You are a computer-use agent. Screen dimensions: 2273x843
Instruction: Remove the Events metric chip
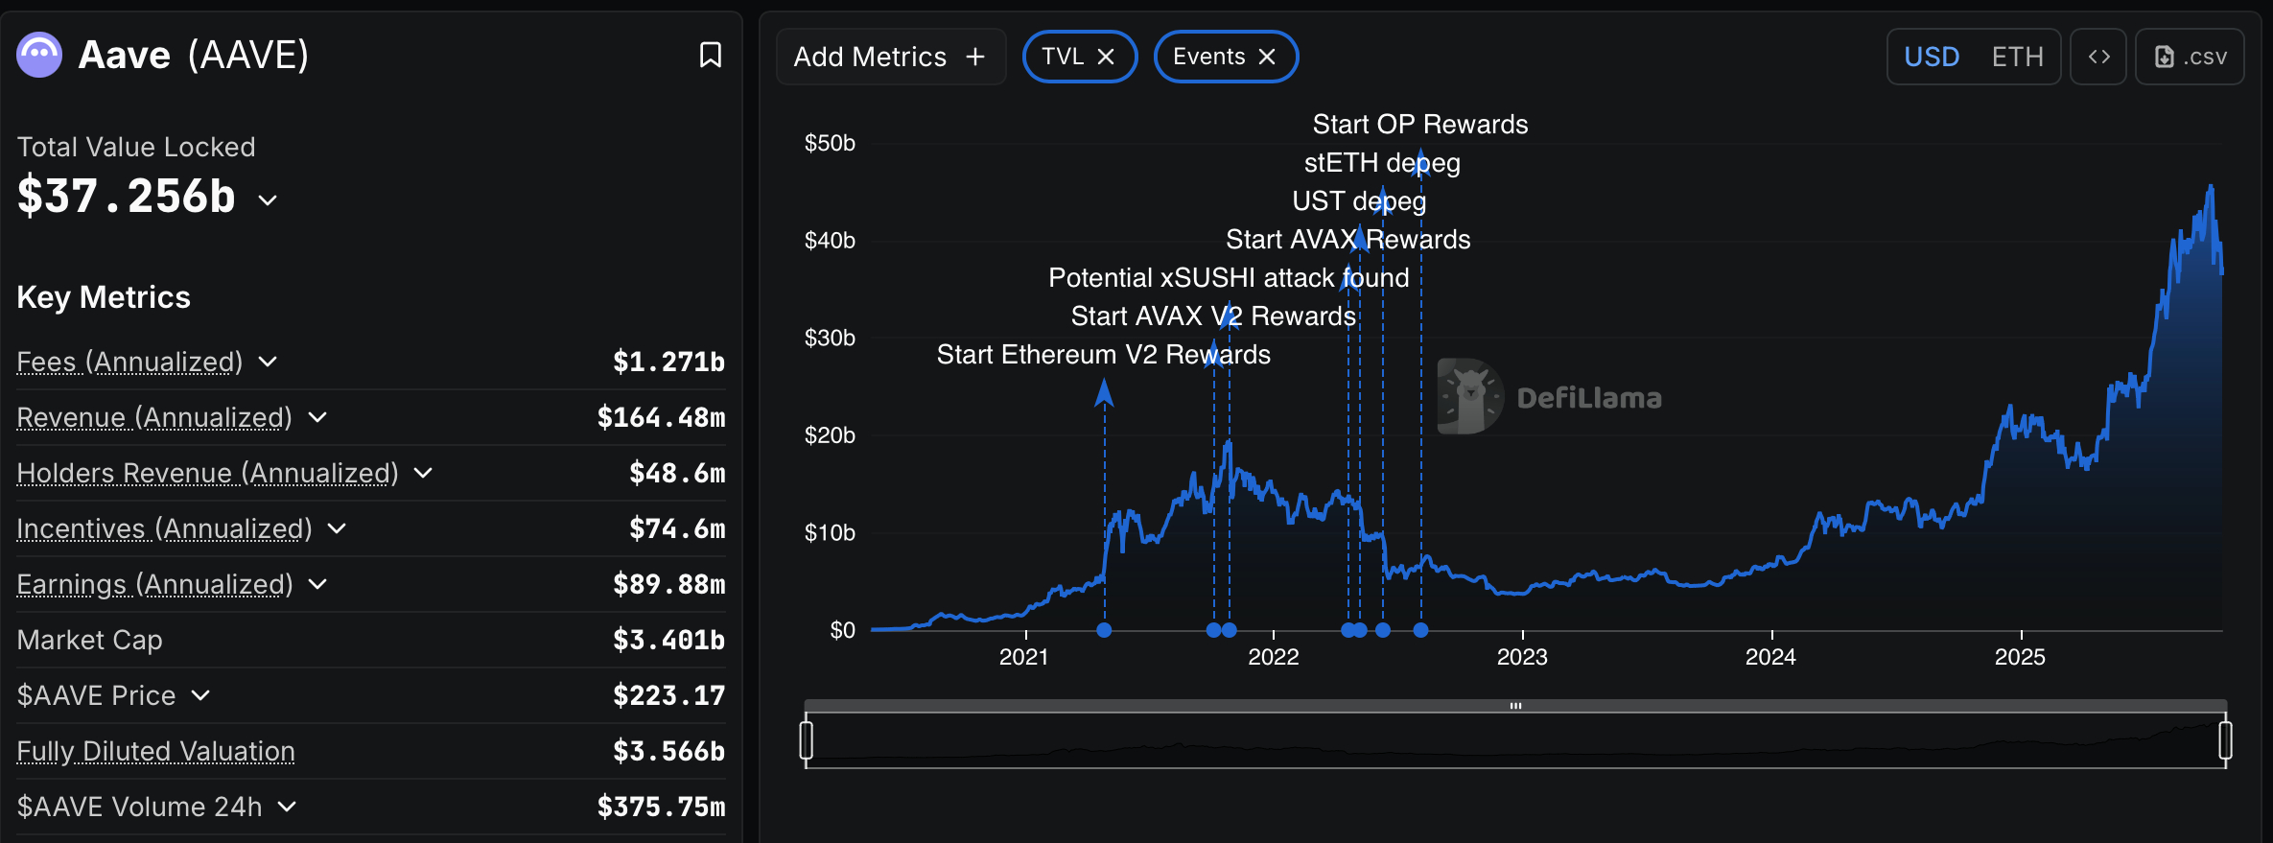[1267, 58]
